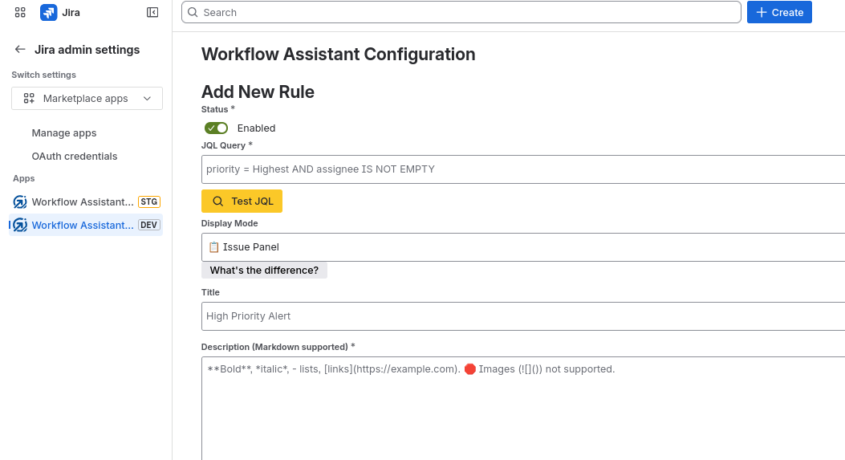Click the Create button
Image resolution: width=845 pixels, height=460 pixels.
[779, 12]
